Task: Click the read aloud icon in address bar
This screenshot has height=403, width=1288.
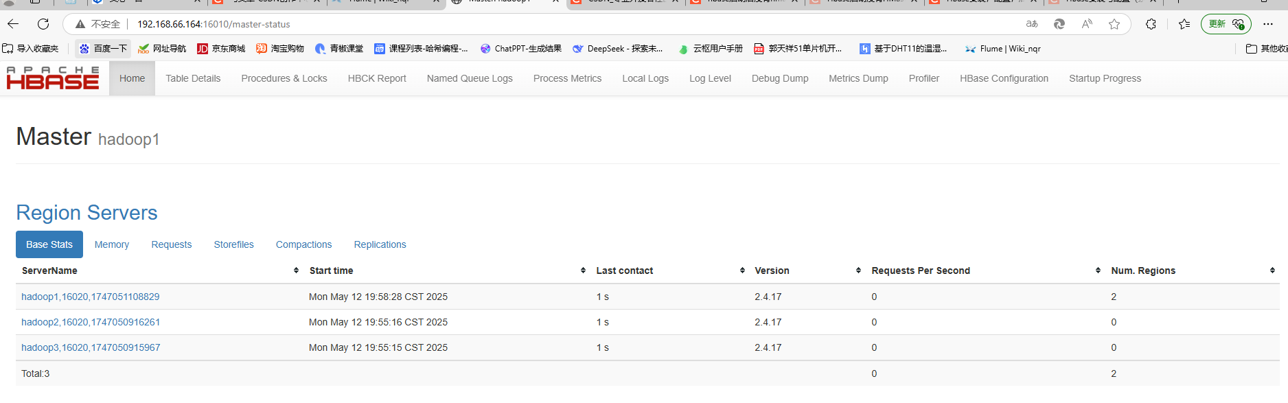Action: pos(1087,24)
